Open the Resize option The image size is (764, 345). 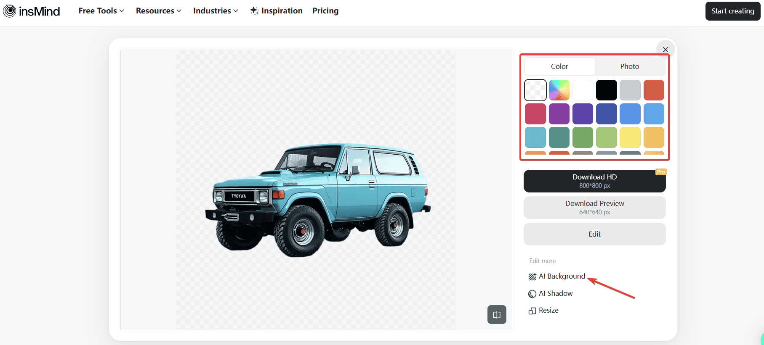543,311
